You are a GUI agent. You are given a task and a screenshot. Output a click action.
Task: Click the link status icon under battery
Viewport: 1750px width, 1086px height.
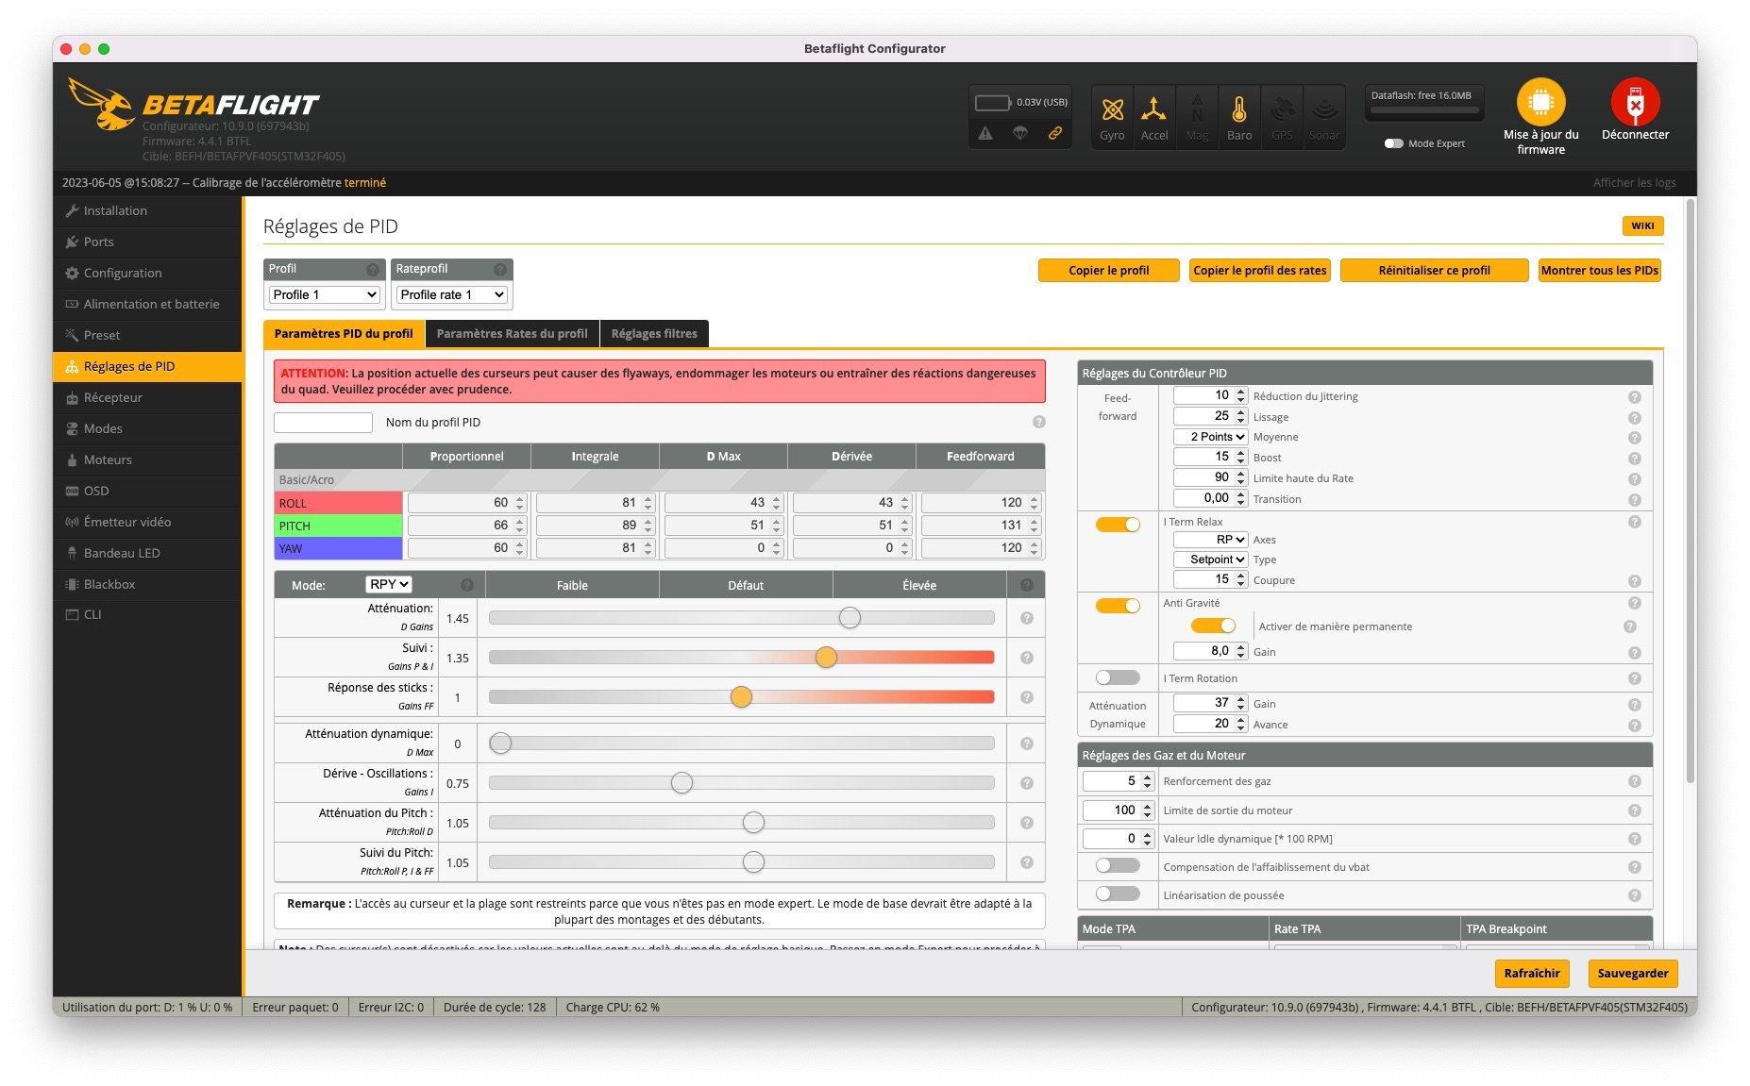[1055, 133]
